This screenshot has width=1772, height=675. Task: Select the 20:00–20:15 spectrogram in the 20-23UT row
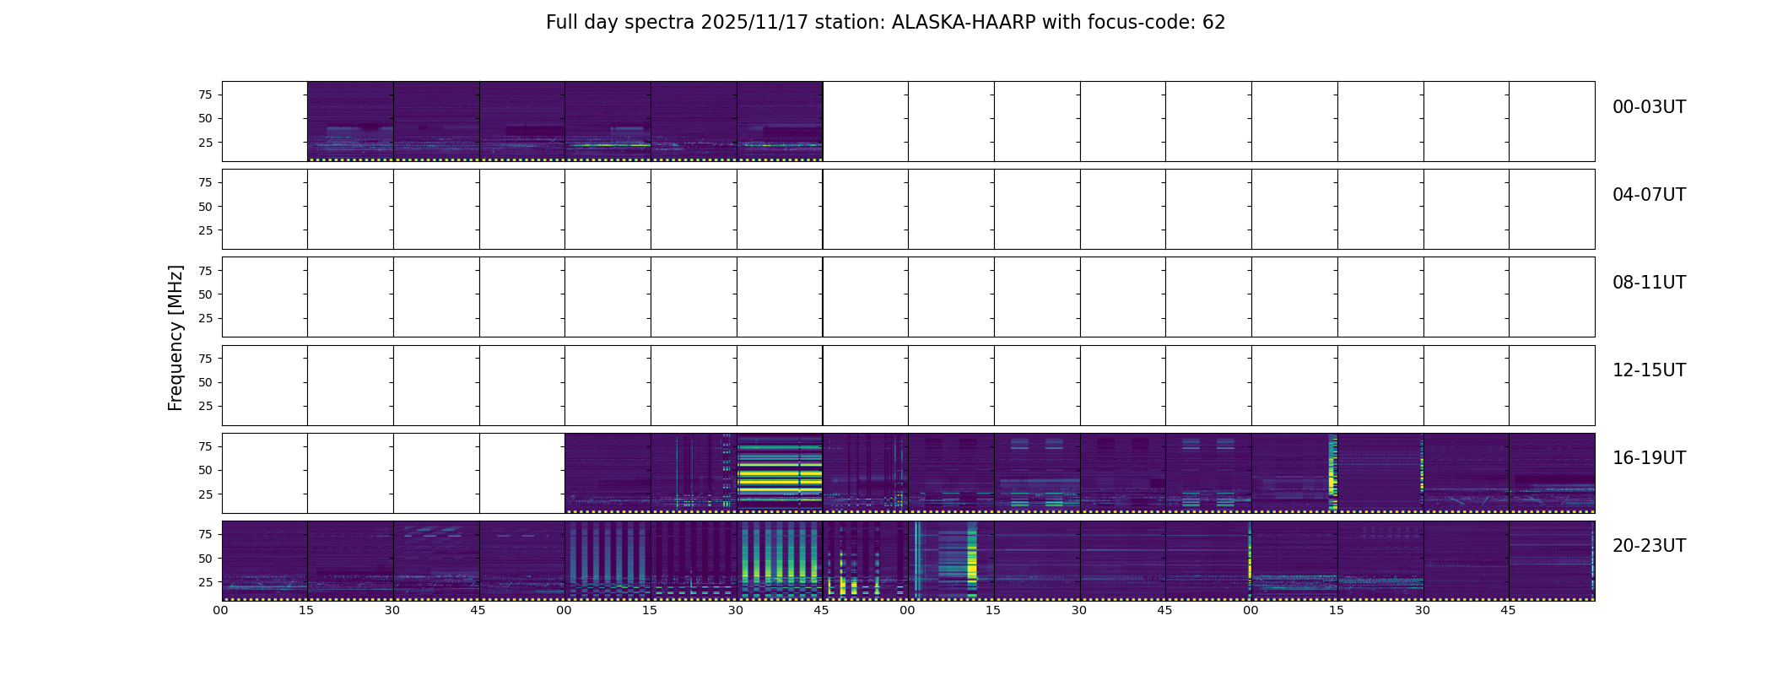click(265, 561)
